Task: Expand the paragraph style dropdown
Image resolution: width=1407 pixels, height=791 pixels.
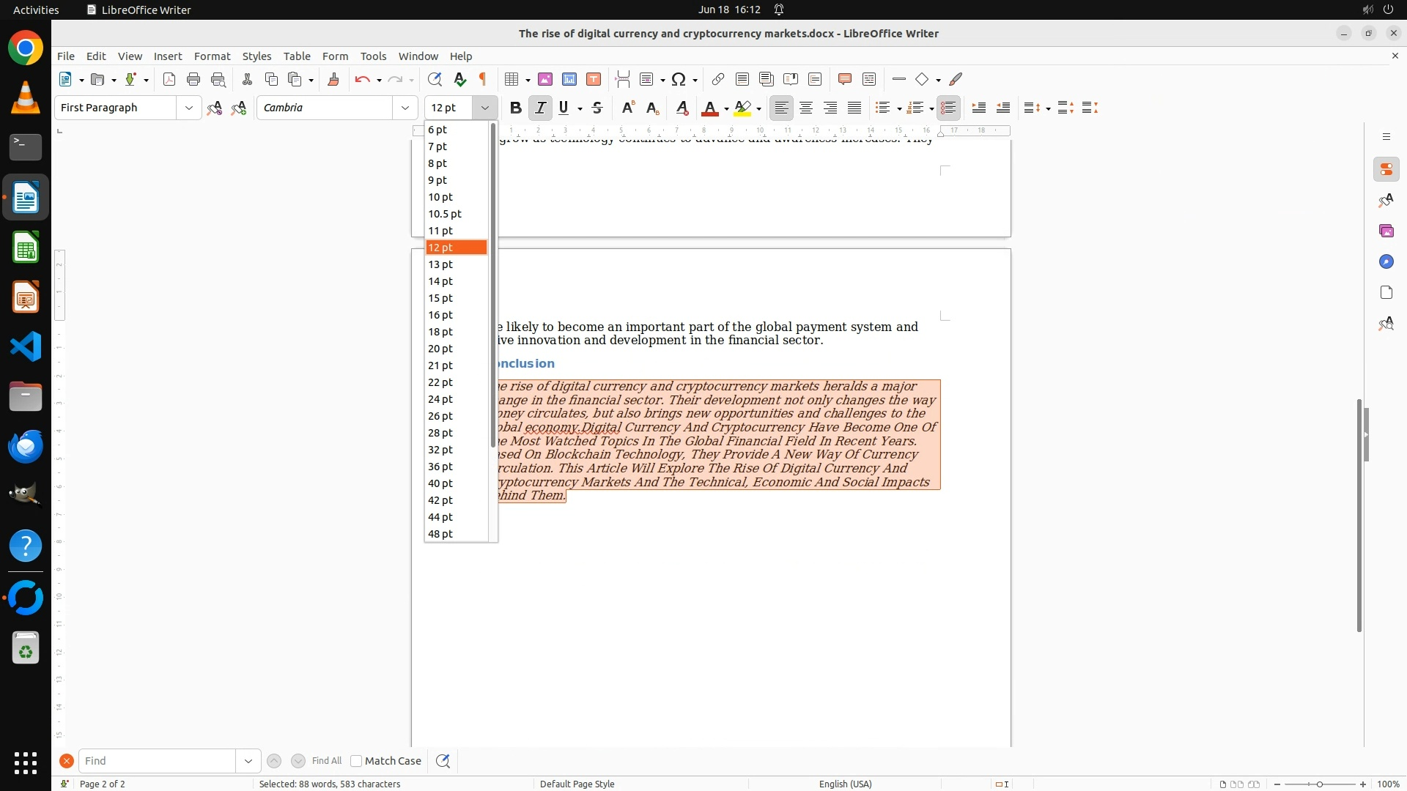Action: tap(188, 108)
